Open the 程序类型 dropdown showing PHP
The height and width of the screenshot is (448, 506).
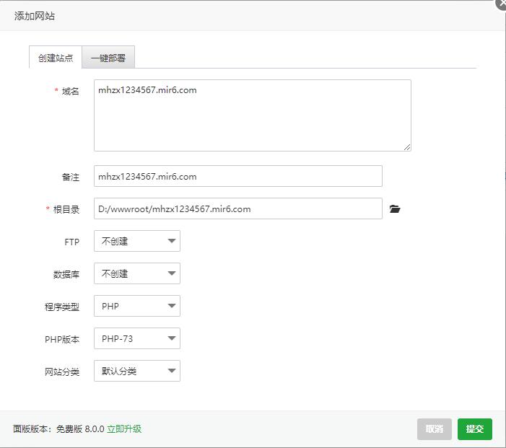137,306
